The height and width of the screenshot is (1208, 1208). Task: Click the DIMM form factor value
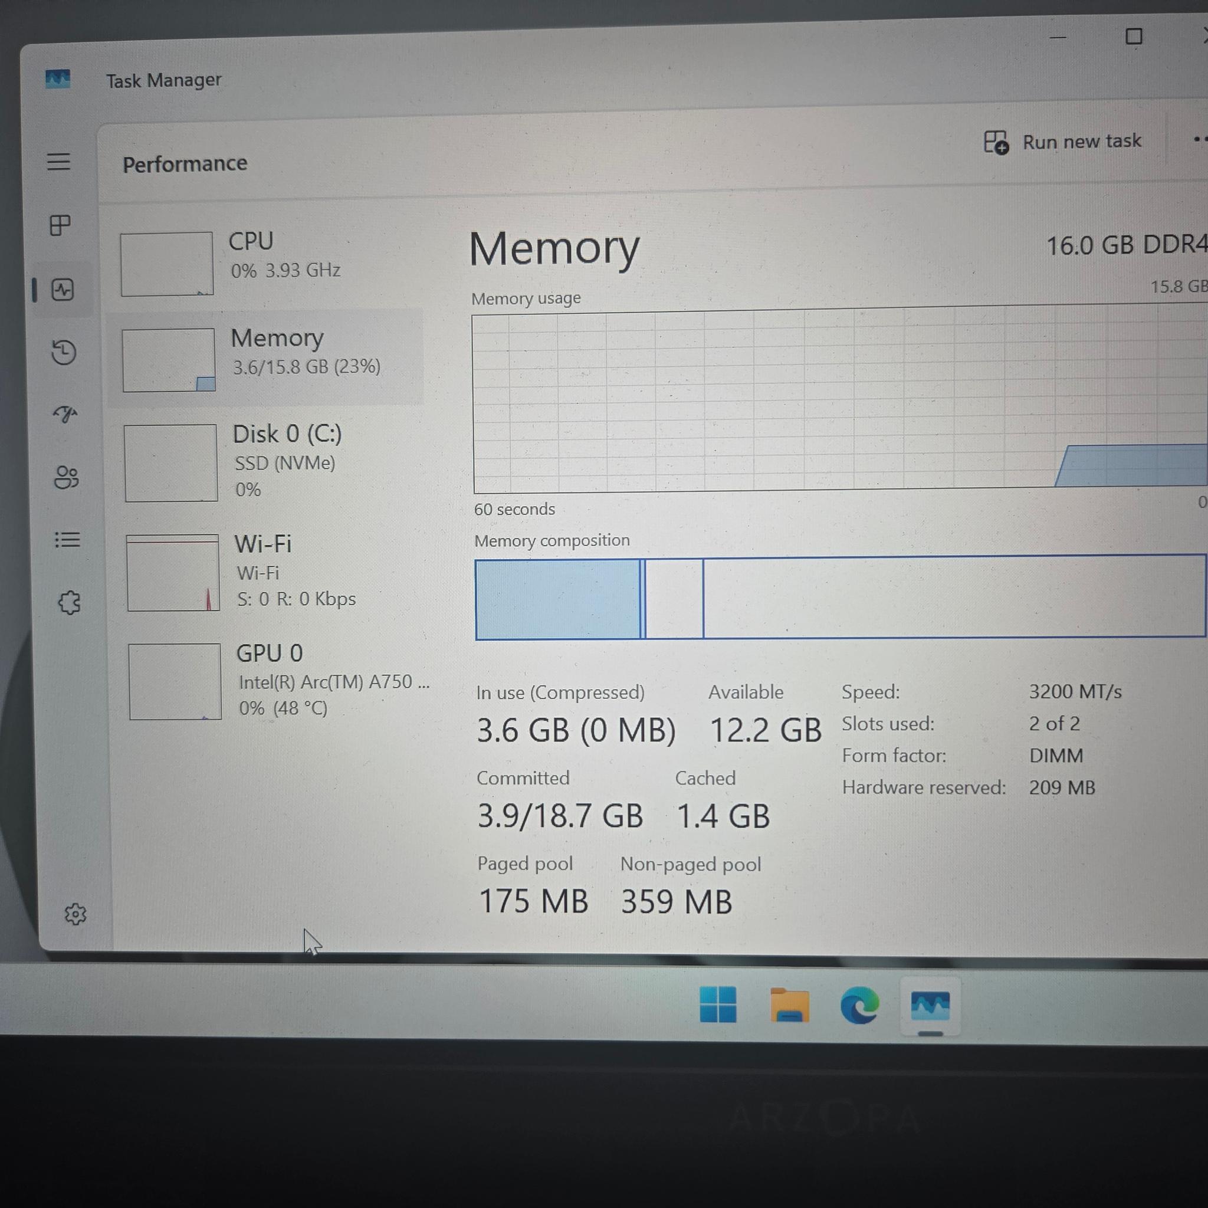(1056, 756)
